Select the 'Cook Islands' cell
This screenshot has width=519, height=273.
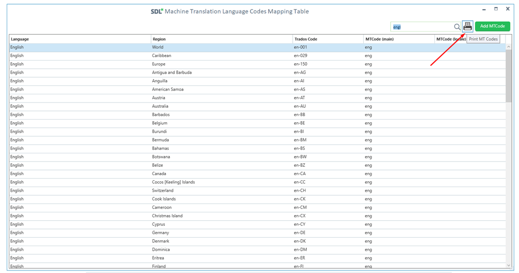tap(222, 199)
